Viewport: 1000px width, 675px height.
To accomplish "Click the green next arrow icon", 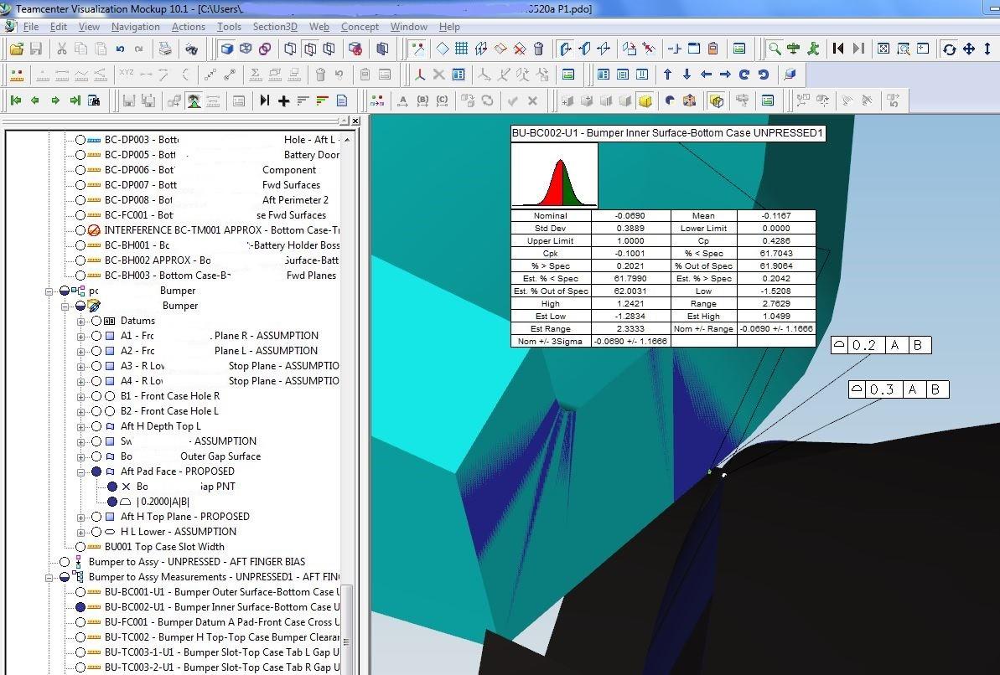I will click(55, 100).
